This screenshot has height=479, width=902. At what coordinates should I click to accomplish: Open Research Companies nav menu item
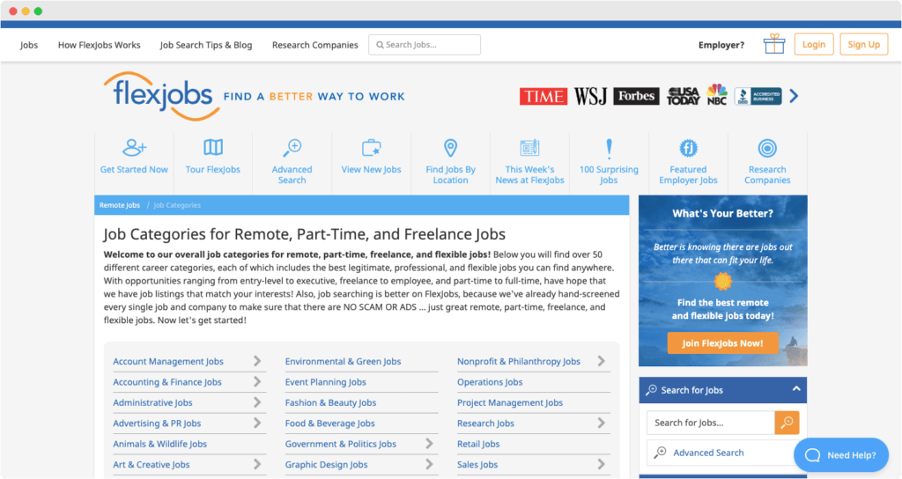[x=314, y=45]
